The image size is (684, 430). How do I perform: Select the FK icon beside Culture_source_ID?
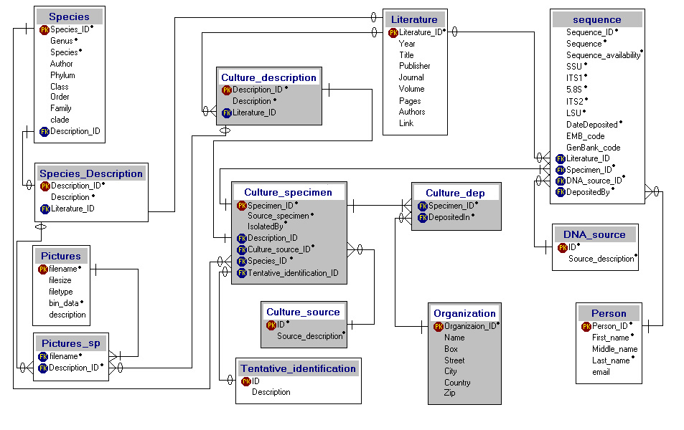coord(242,249)
